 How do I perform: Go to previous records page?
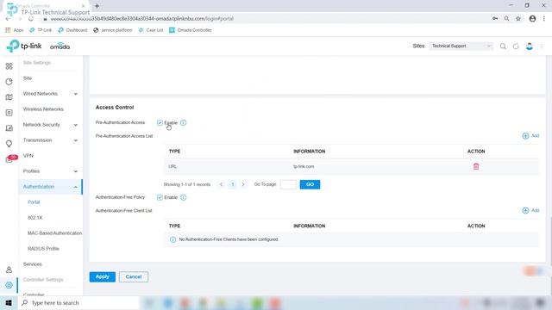[221, 184]
